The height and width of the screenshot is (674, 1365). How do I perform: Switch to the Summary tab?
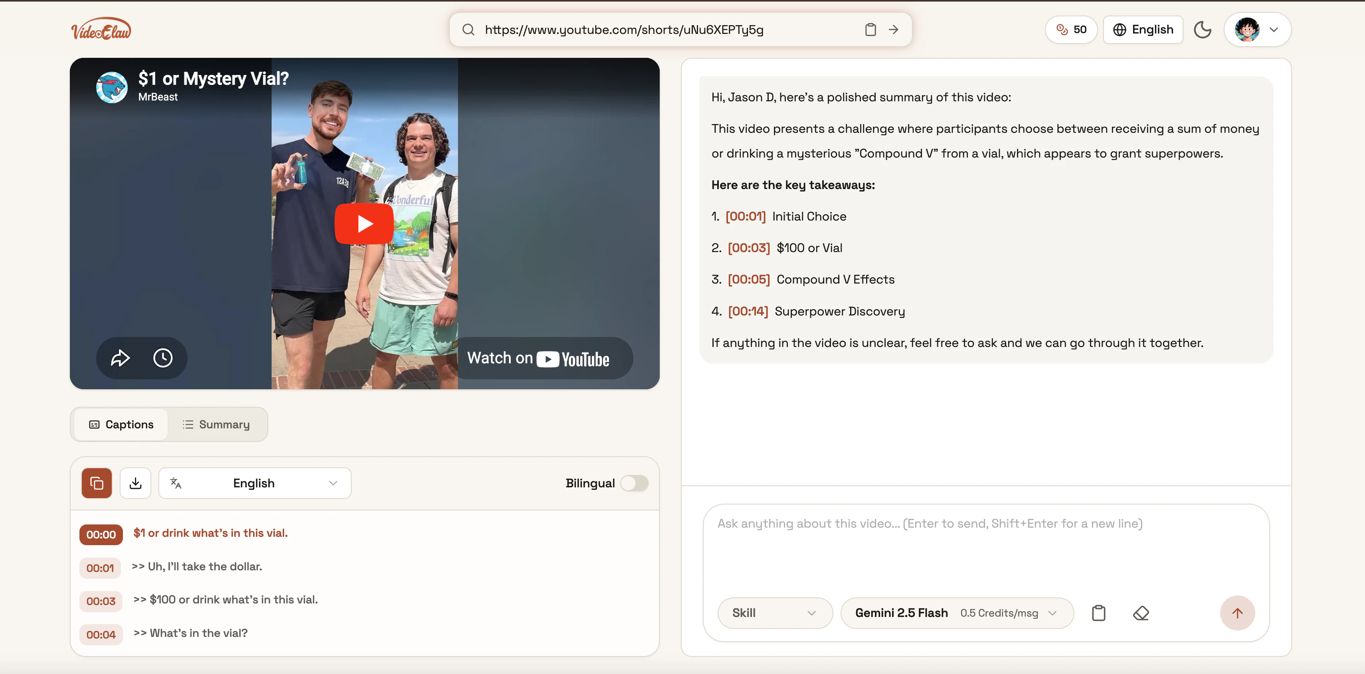pyautogui.click(x=217, y=425)
